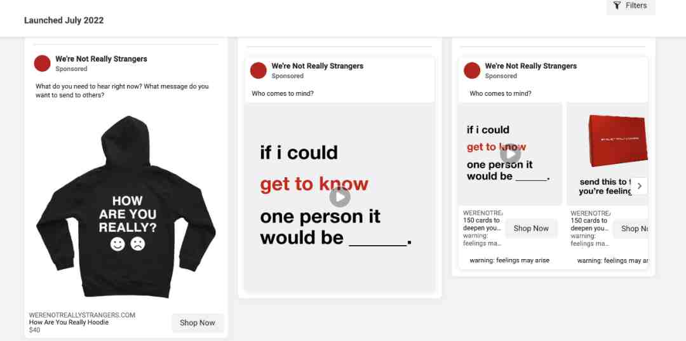The width and height of the screenshot is (686, 341).
Task: Click the carousel ad's red profile avatar
Action: (x=471, y=70)
